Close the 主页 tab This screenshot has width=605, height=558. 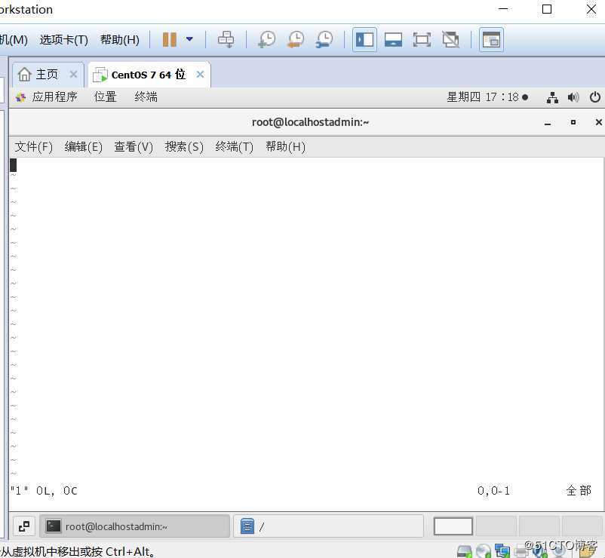(73, 74)
